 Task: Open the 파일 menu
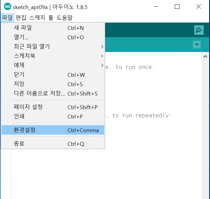(7, 18)
